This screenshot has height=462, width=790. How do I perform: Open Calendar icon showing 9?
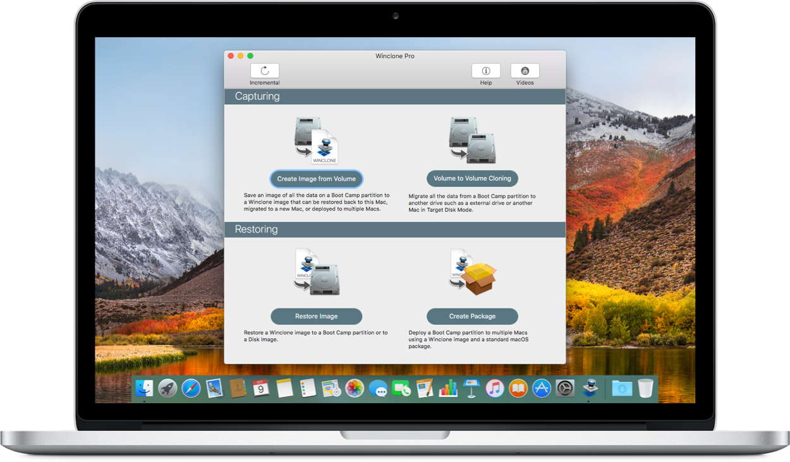pyautogui.click(x=261, y=388)
